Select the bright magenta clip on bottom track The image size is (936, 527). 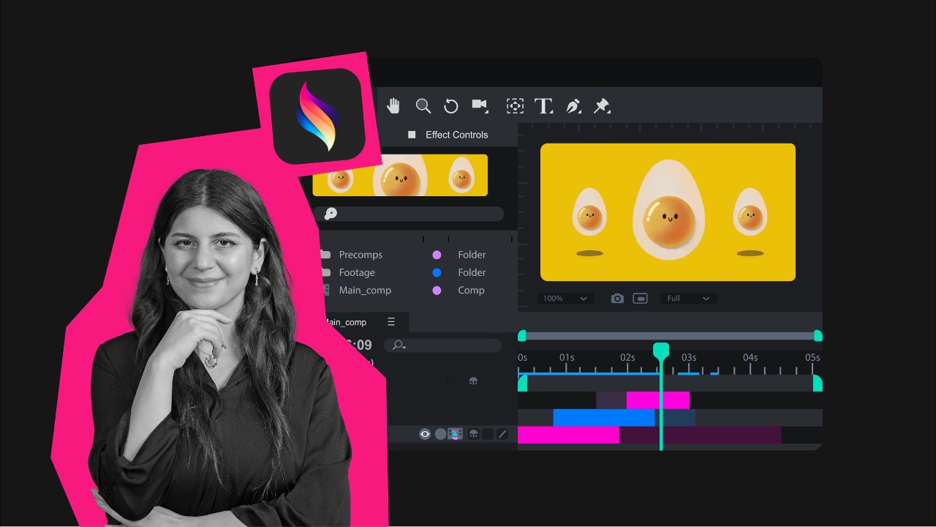point(568,436)
